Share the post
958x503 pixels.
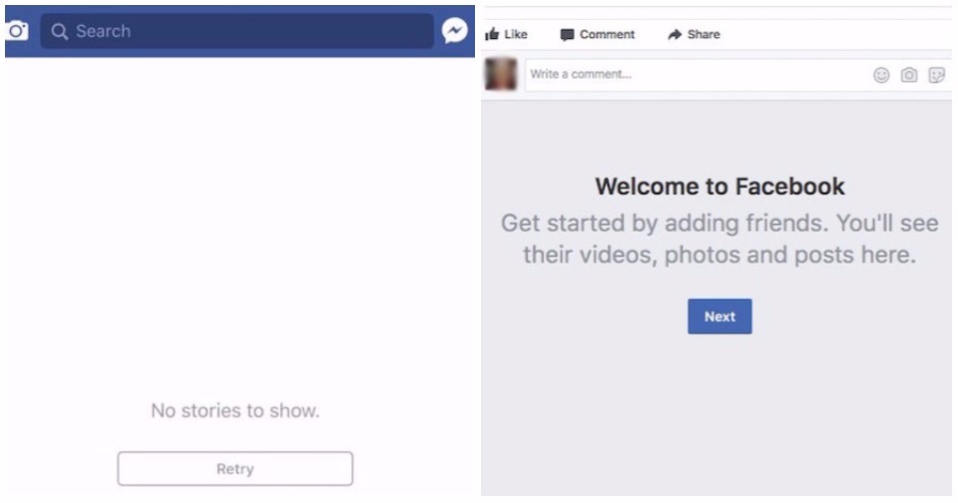[695, 34]
